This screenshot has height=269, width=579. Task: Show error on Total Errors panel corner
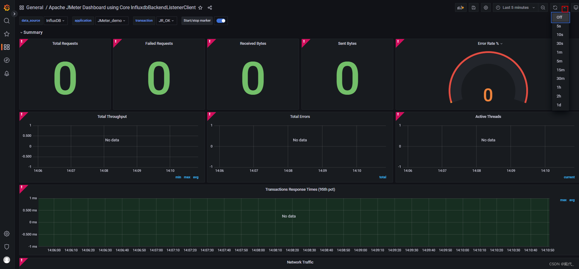[210, 115]
